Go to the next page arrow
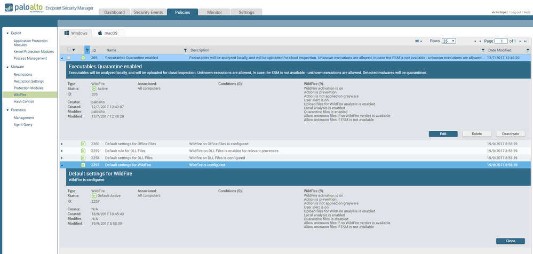This screenshot has height=254, width=533. (x=519, y=41)
